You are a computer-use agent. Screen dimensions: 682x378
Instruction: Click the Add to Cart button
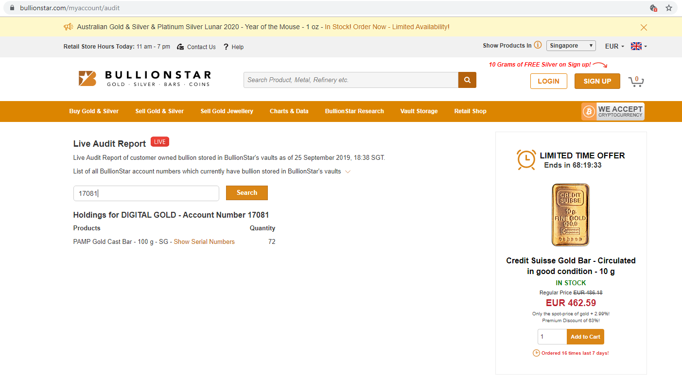pos(585,337)
